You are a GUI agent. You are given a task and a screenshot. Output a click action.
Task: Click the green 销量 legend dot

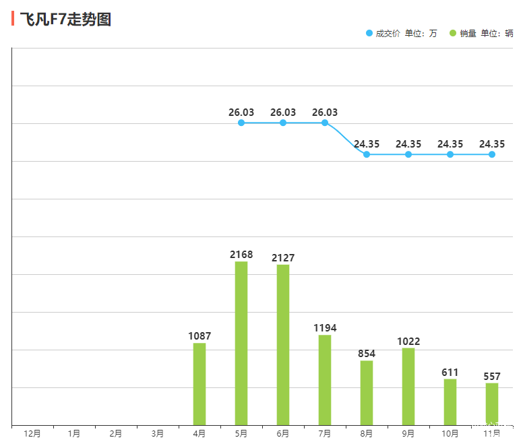tap(453, 33)
